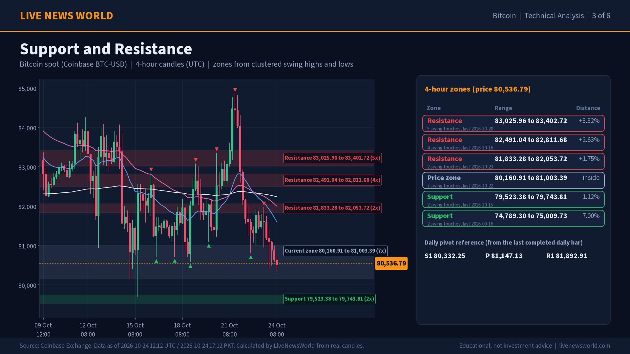Click the Distance column header
This screenshot has height=354, width=630.
click(x=588, y=108)
